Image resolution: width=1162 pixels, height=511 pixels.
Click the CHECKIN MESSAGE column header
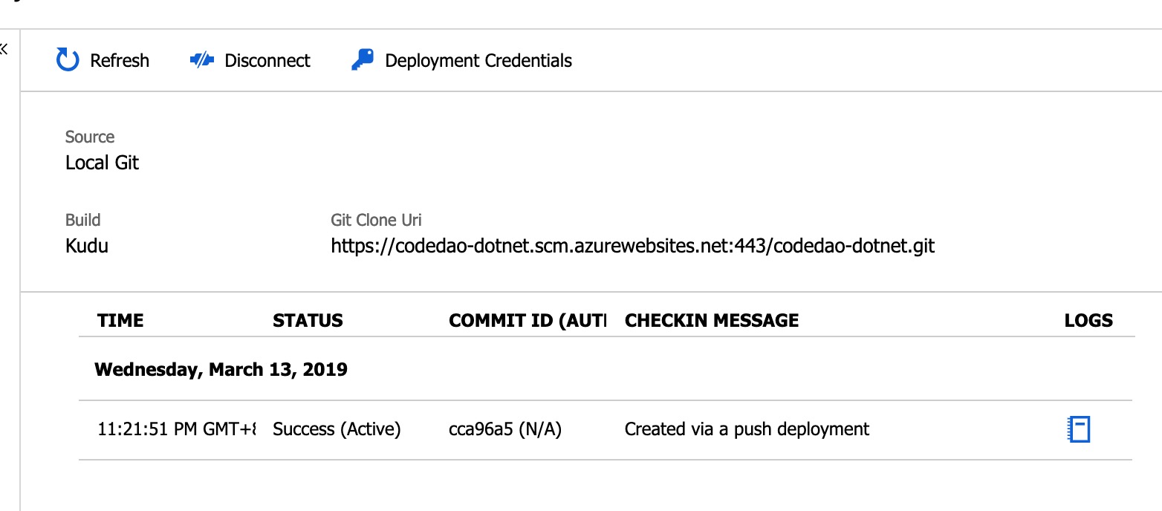(712, 321)
